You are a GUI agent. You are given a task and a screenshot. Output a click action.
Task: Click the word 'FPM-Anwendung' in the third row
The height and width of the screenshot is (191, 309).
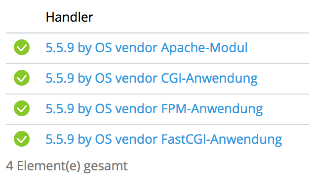pyautogui.click(x=212, y=109)
